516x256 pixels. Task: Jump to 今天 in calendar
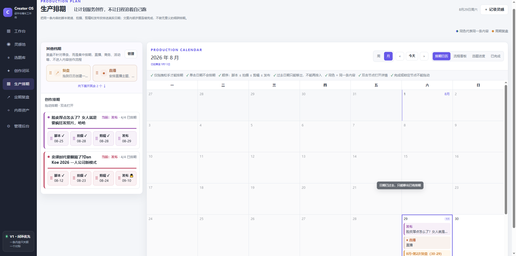[412, 56]
